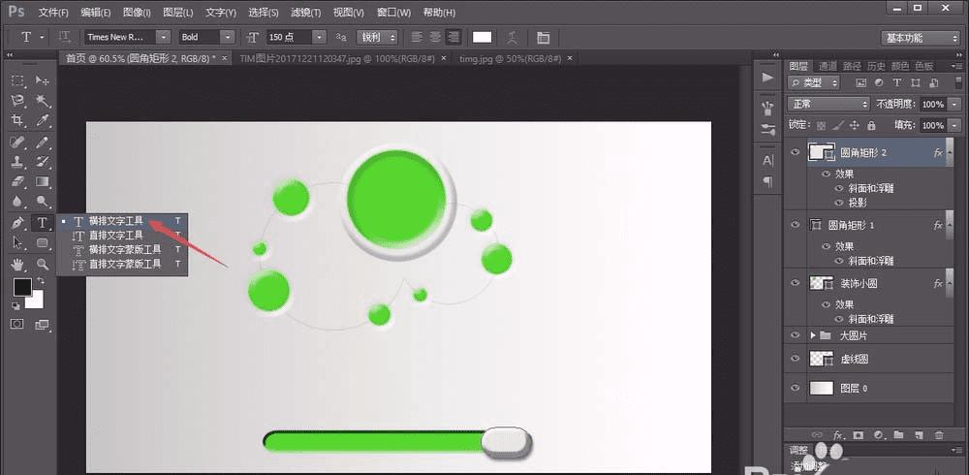
Task: Align text left in options bar
Action: point(418,37)
